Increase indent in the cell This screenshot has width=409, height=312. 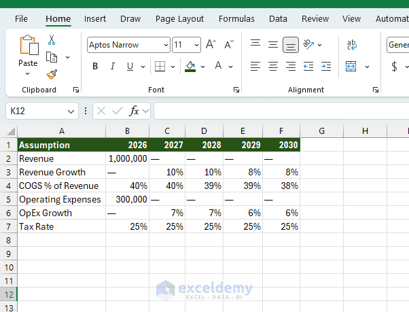[326, 66]
